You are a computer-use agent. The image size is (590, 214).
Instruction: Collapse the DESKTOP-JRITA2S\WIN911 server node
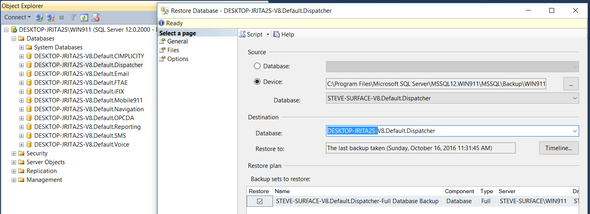pos(6,30)
